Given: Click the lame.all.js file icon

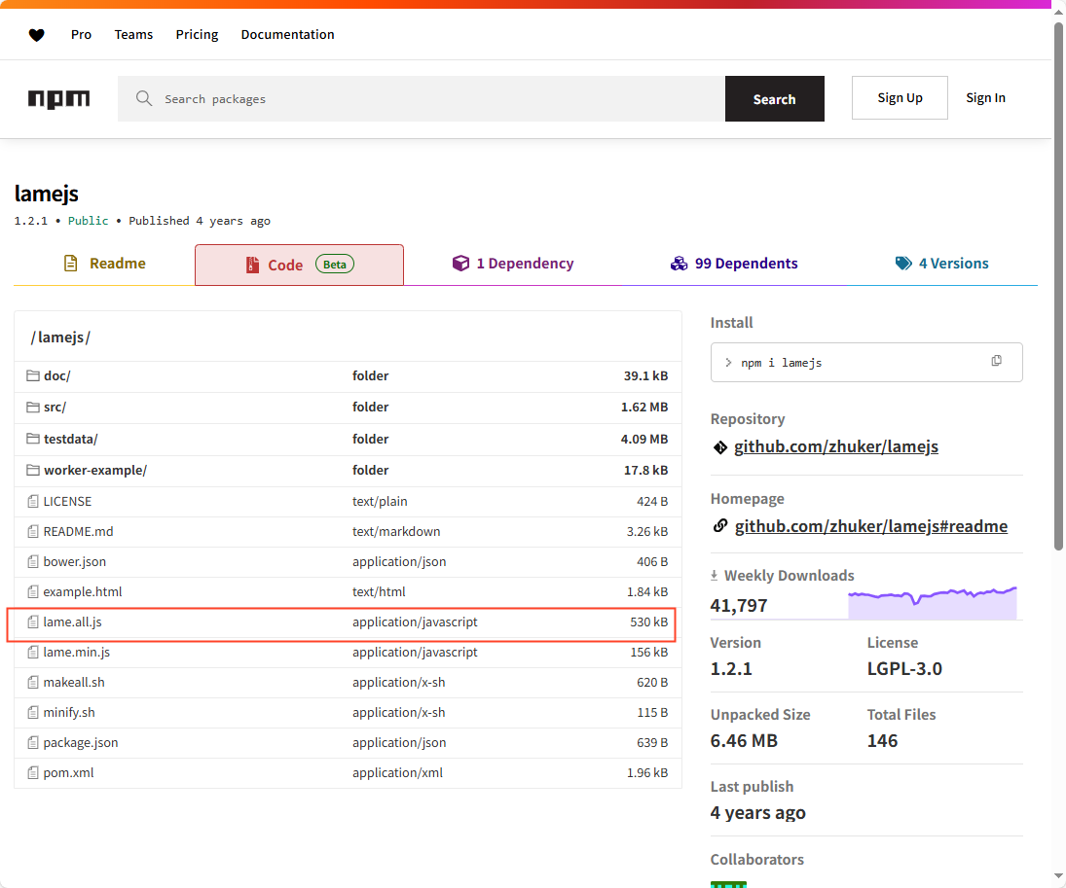Looking at the screenshot, I should [x=33, y=622].
